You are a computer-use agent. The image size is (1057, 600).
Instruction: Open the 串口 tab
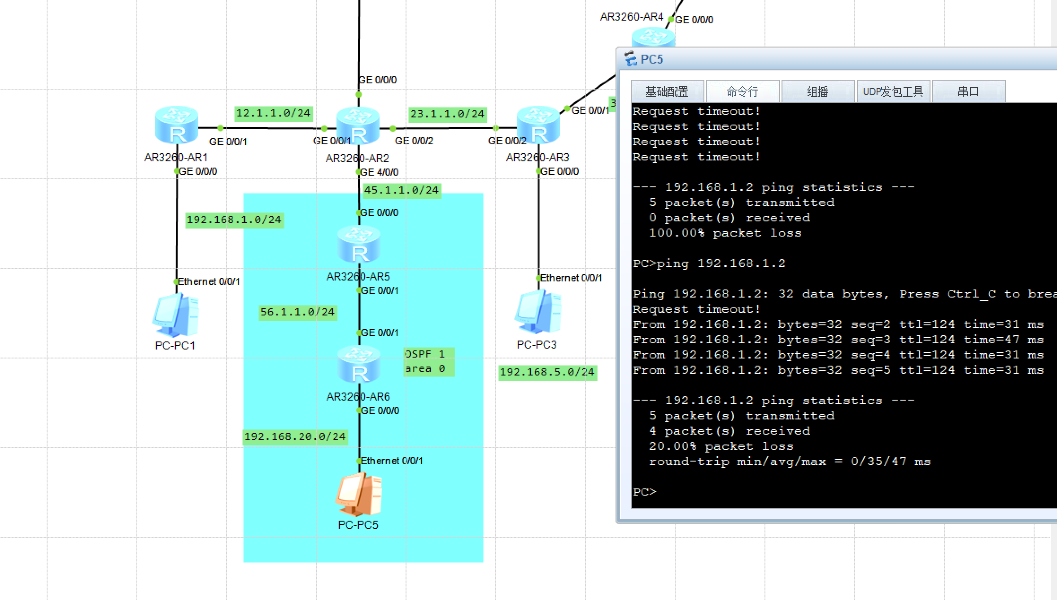pos(968,92)
